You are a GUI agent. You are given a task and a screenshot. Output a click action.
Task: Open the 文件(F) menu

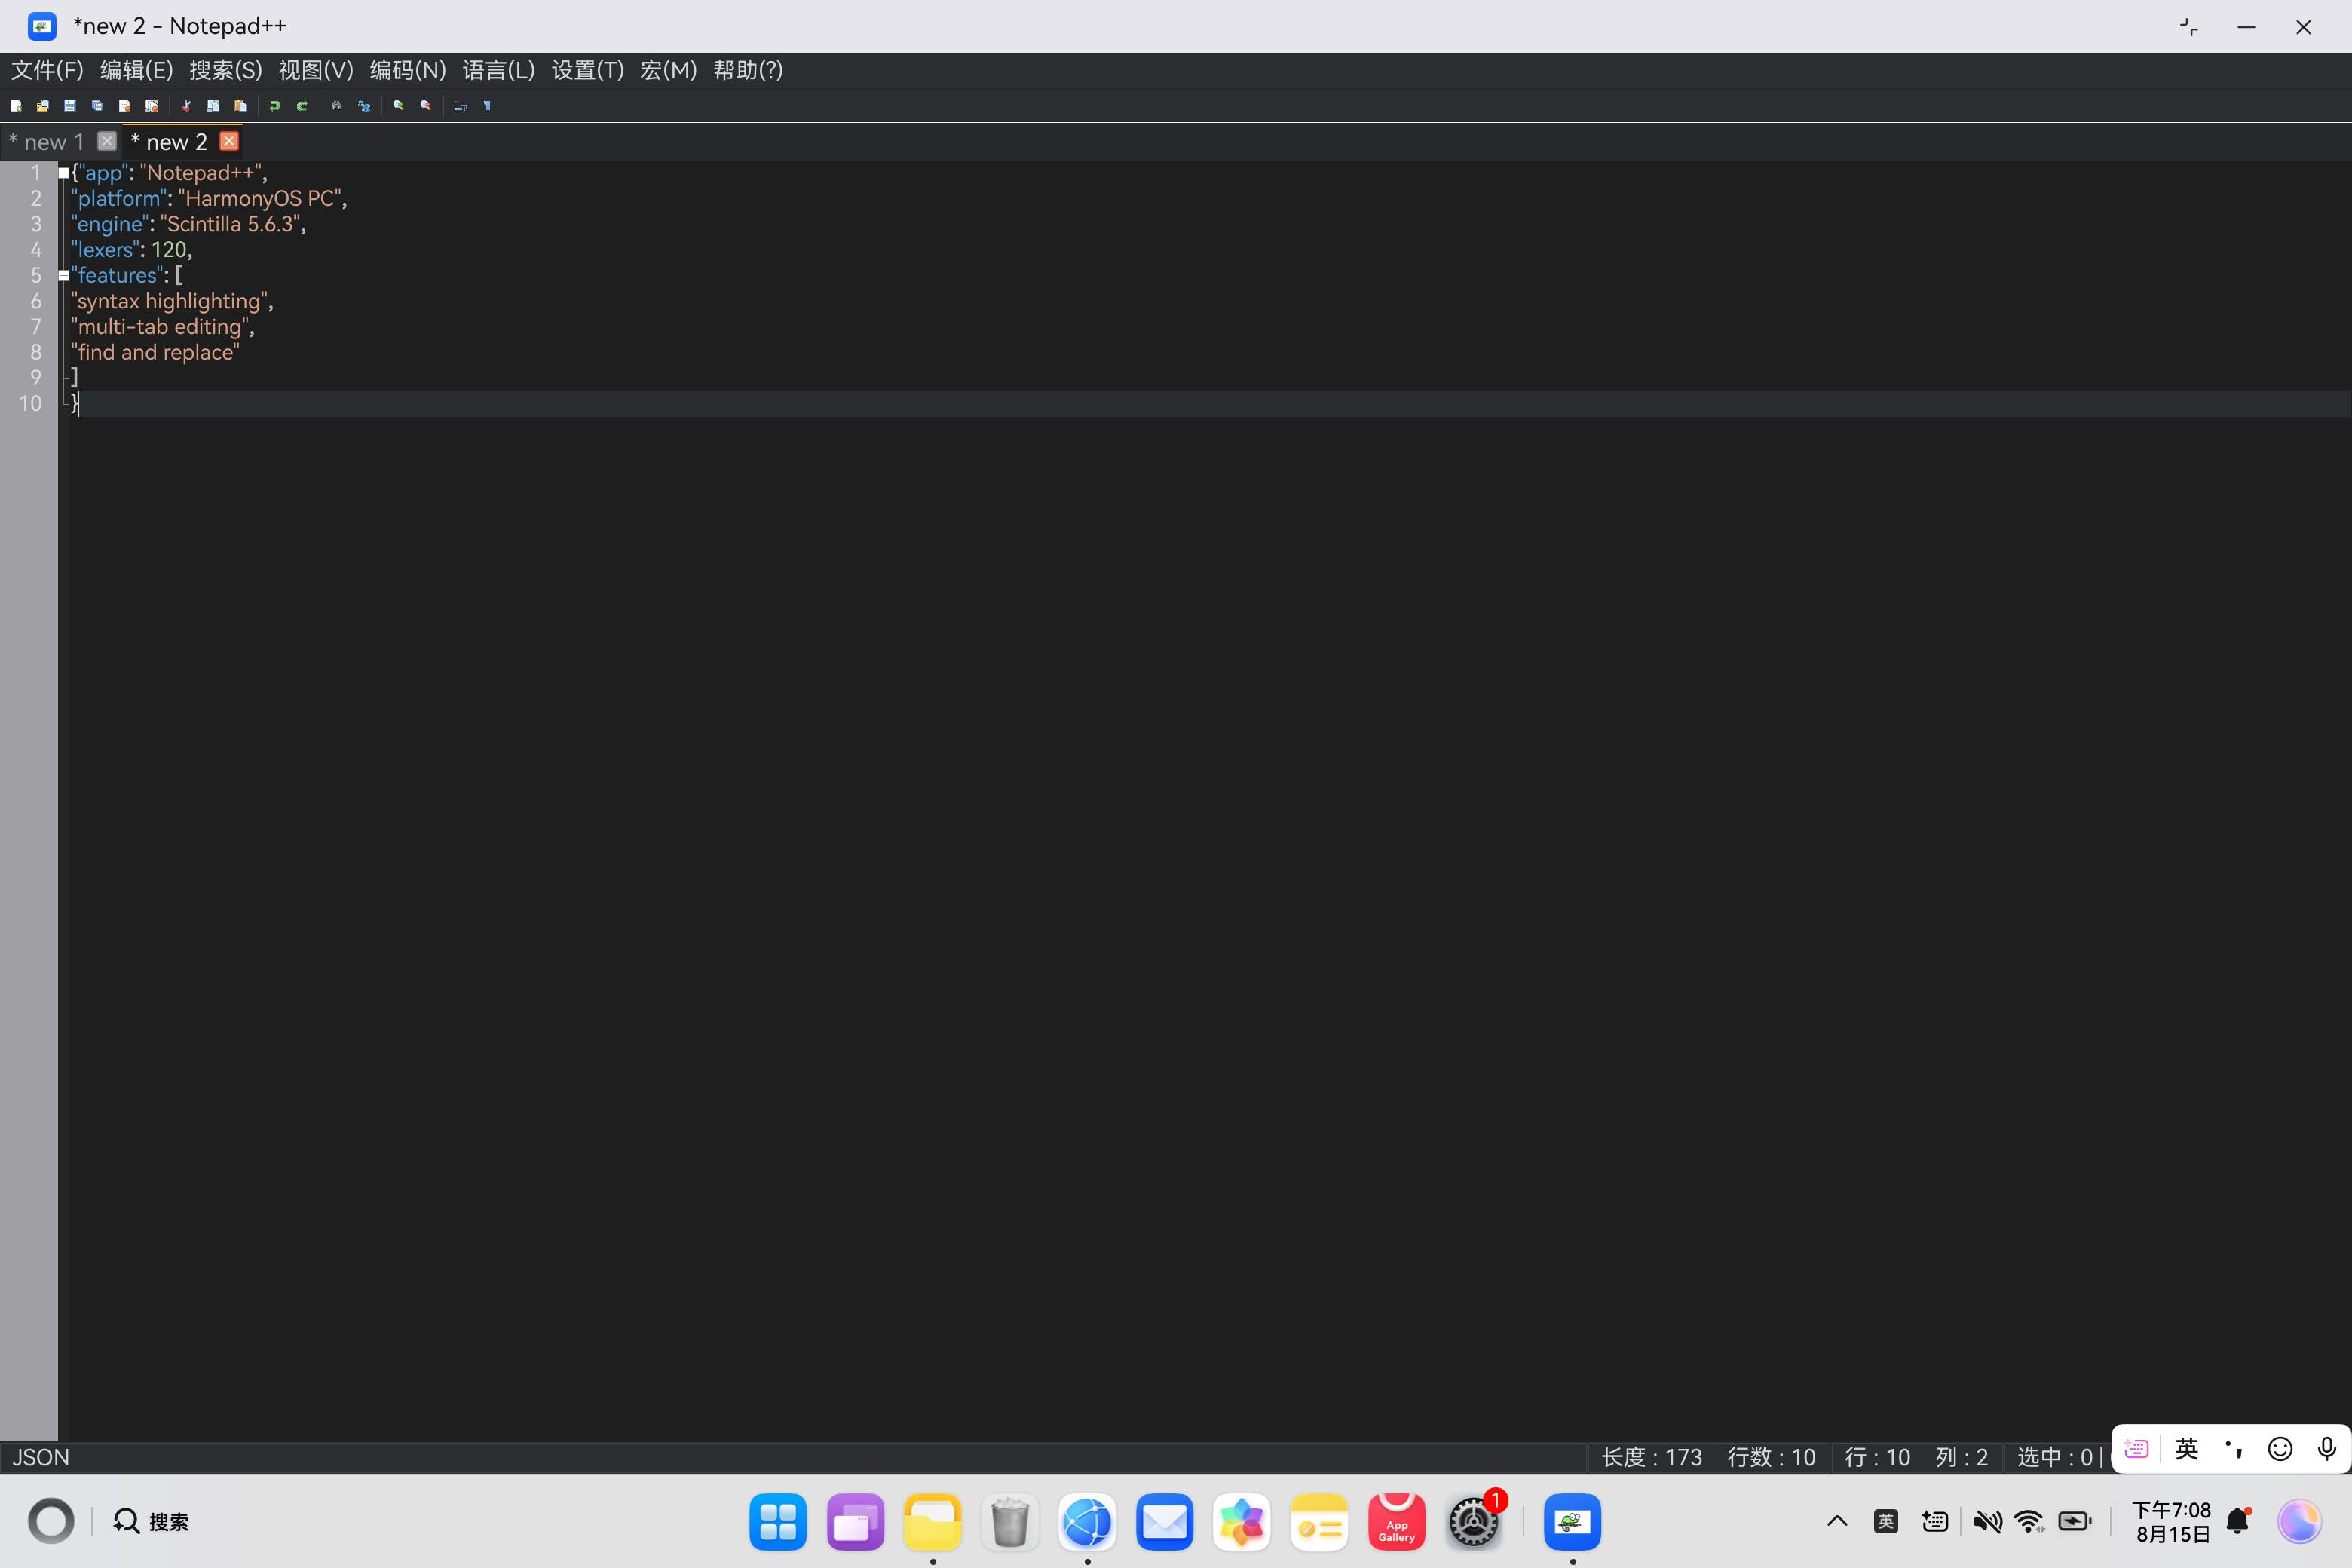click(47, 70)
